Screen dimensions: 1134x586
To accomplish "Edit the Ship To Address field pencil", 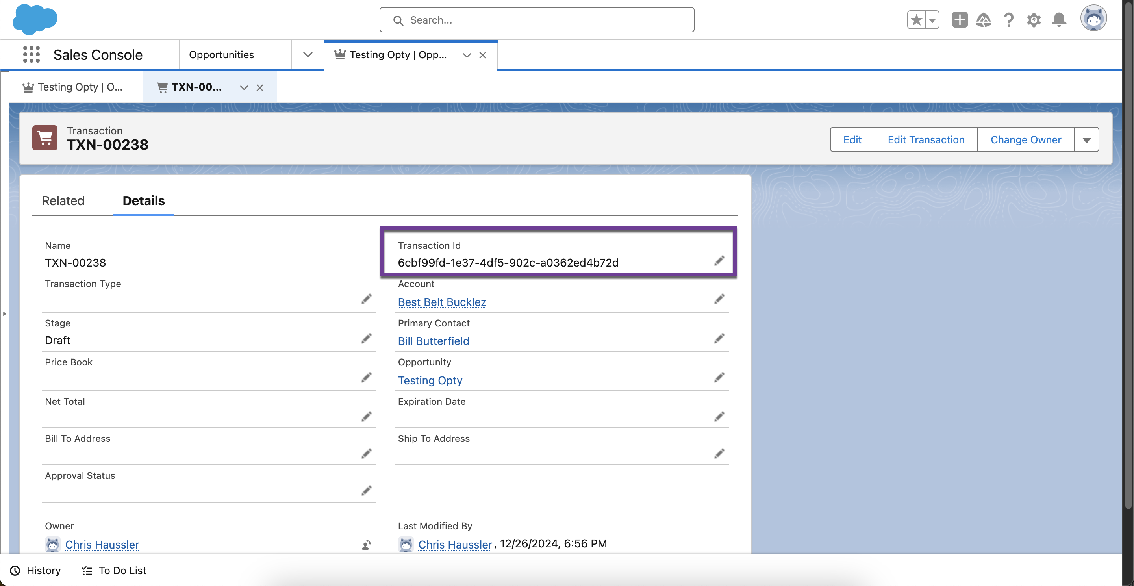I will (x=719, y=453).
